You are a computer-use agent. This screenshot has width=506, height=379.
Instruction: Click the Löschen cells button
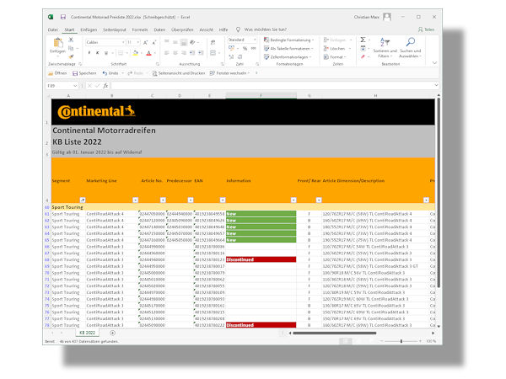coord(337,48)
